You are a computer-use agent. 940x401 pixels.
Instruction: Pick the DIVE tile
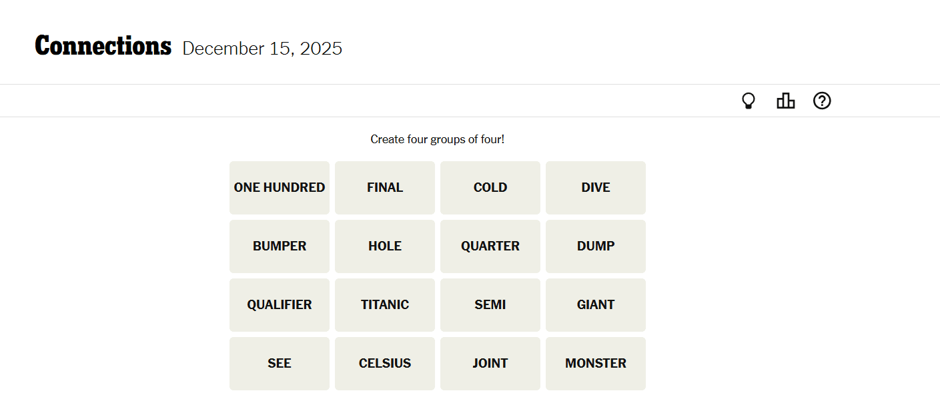pos(596,188)
